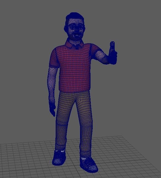Click the character's face in the viewport
161x178 pixels.
(x=76, y=30)
